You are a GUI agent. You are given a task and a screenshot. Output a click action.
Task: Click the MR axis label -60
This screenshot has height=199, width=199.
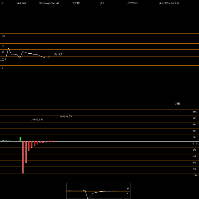pos(194,163)
